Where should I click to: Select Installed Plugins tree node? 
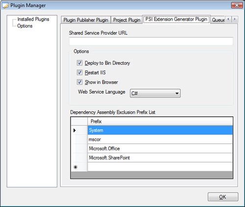[33, 19]
